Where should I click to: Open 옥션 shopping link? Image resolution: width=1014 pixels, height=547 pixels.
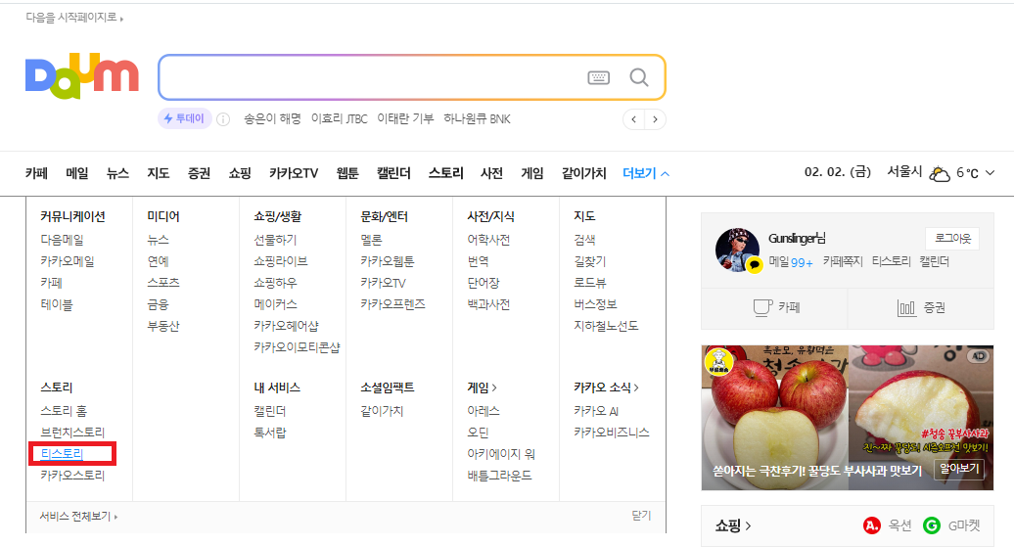(887, 525)
